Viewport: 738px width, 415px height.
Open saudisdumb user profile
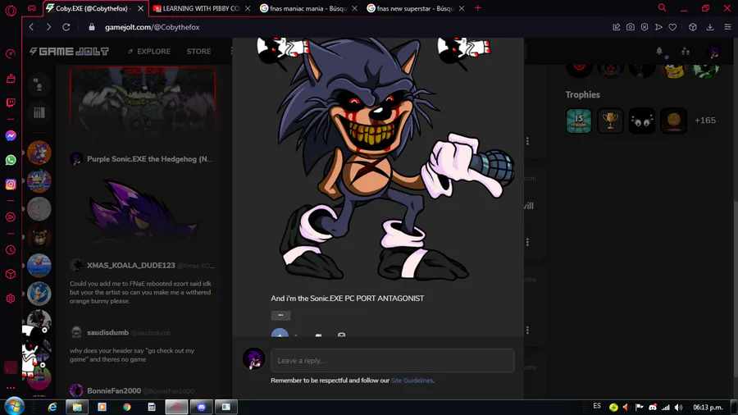point(107,333)
